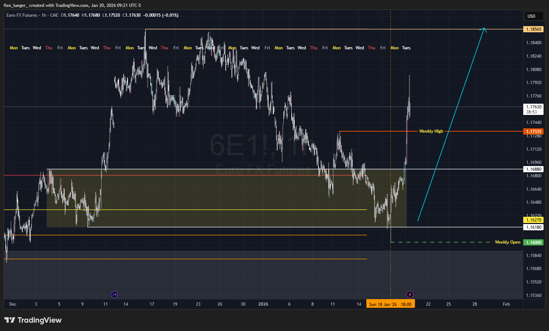The height and width of the screenshot is (331, 549).
Task: Select the Weekly High text label
Action: pos(431,131)
